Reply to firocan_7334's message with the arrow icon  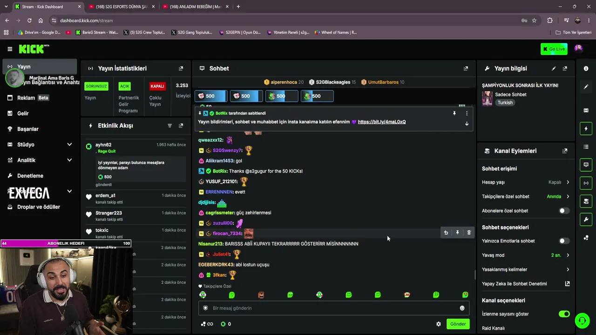tap(446, 233)
